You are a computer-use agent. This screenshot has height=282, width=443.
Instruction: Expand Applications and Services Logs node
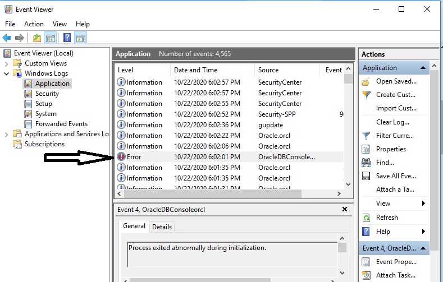[x=7, y=134]
